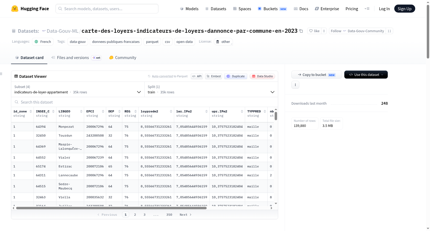Open the Spaces navigation item

pos(242,9)
